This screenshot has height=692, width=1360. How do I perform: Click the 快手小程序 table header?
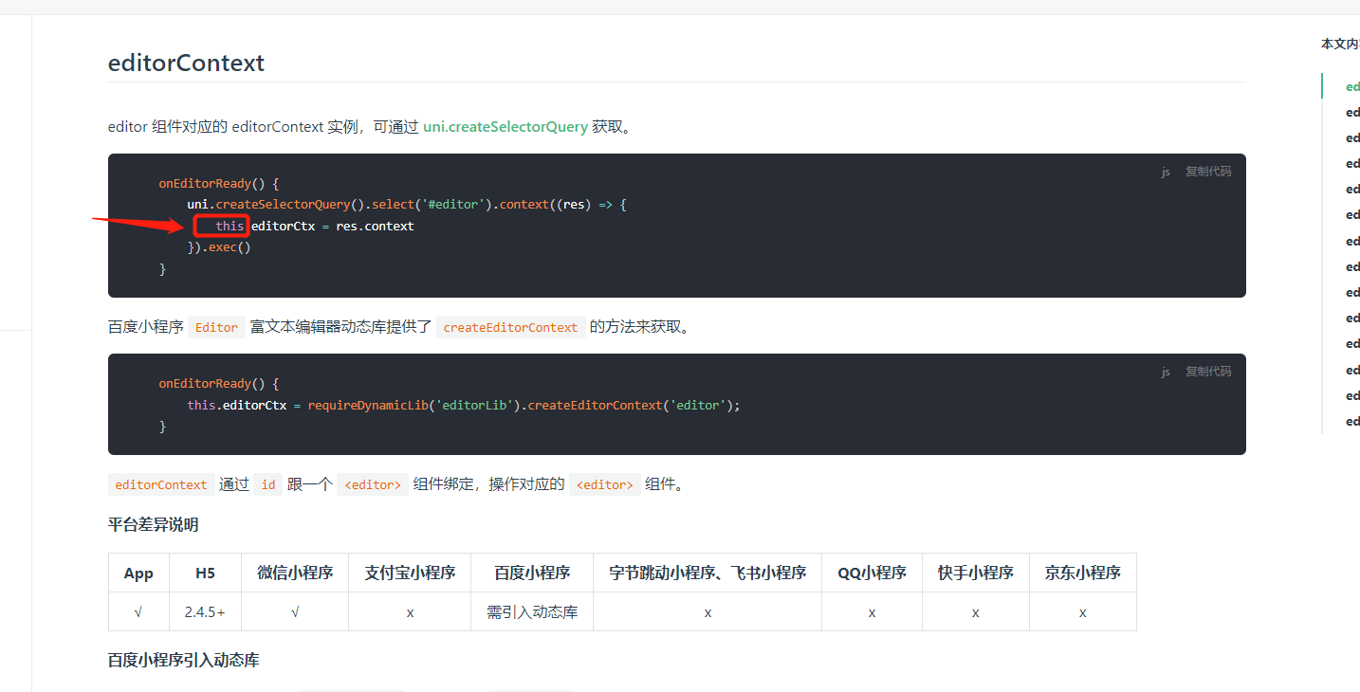pos(976,573)
